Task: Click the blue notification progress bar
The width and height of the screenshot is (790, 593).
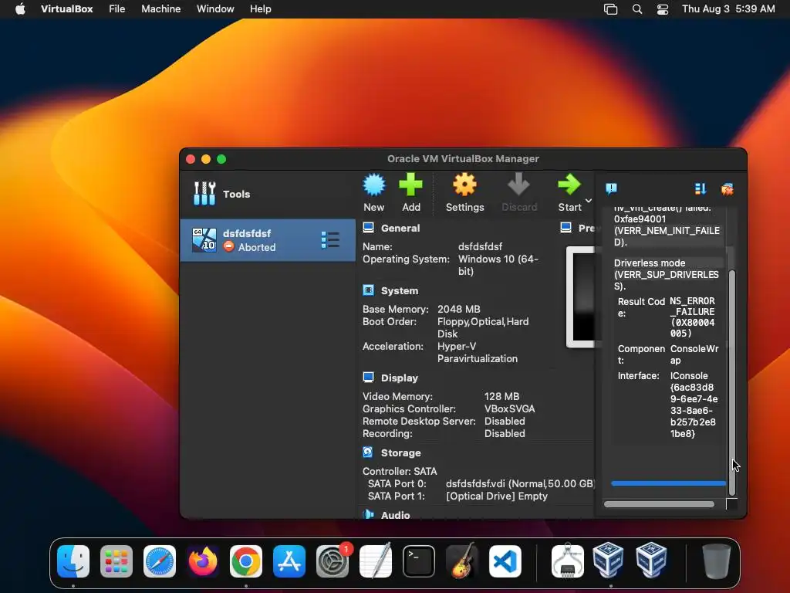Action: click(x=669, y=483)
